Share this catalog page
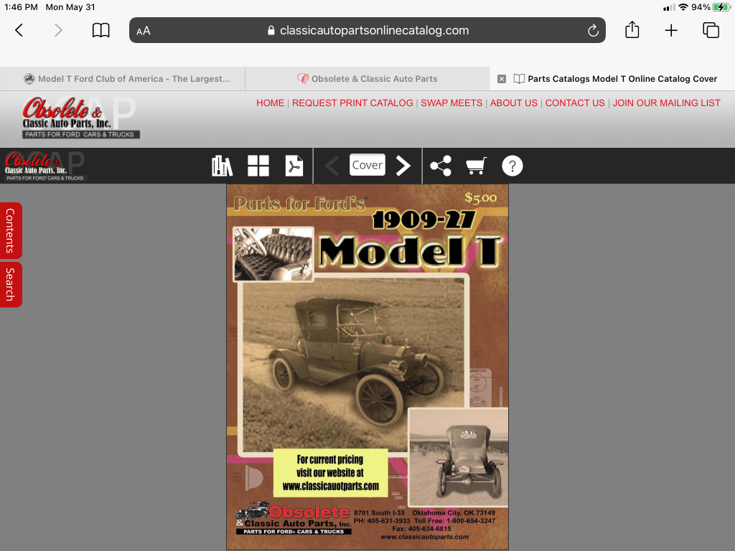 coord(441,166)
